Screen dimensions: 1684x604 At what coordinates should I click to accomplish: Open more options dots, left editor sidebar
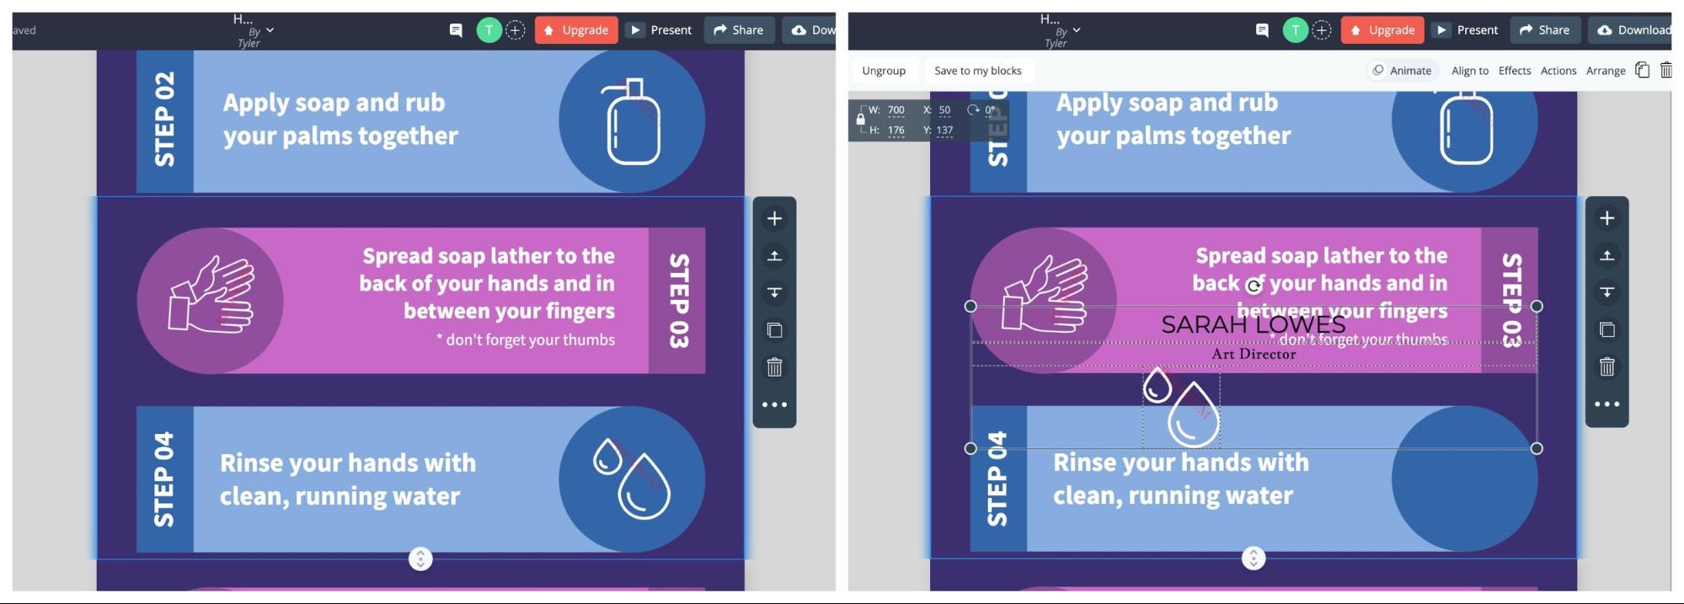pos(774,405)
